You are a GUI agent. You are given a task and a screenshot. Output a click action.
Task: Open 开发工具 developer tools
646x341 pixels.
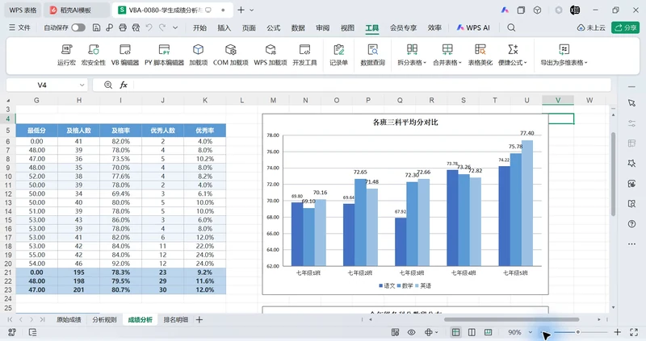tap(305, 55)
